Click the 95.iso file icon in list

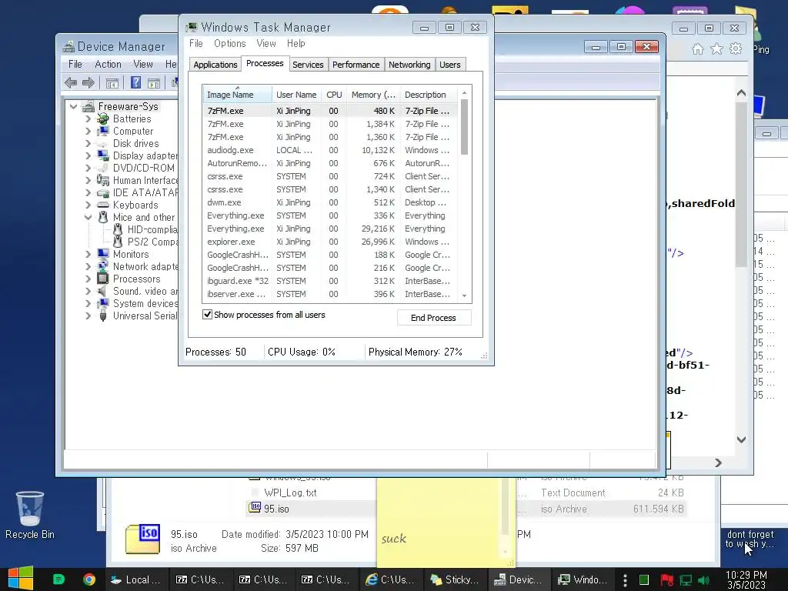click(255, 507)
